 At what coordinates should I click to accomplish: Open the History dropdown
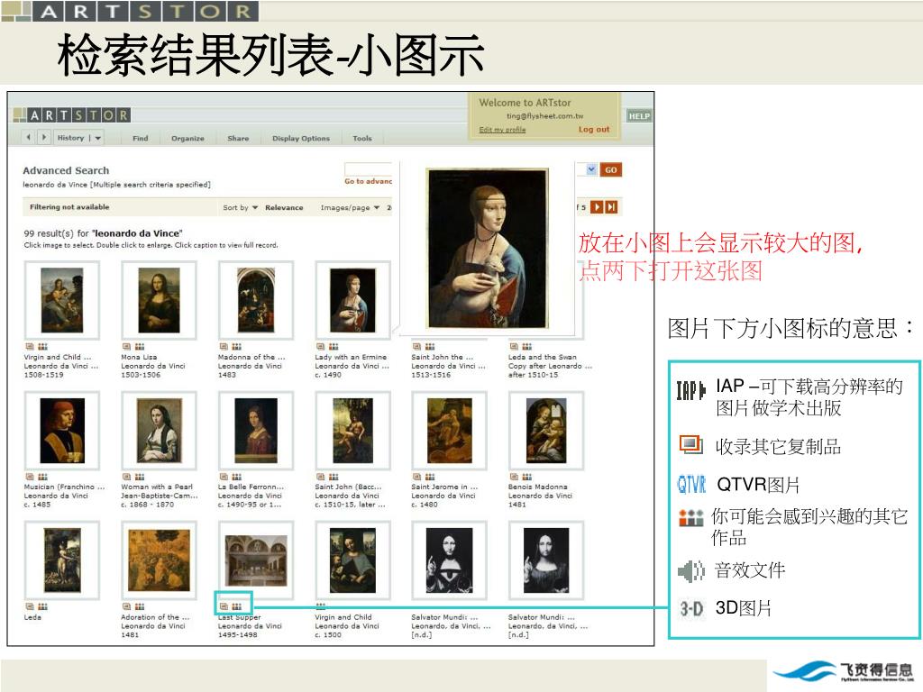point(79,138)
